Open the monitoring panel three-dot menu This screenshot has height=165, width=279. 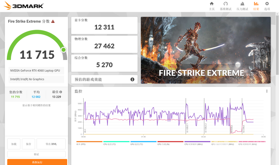tap(267, 91)
